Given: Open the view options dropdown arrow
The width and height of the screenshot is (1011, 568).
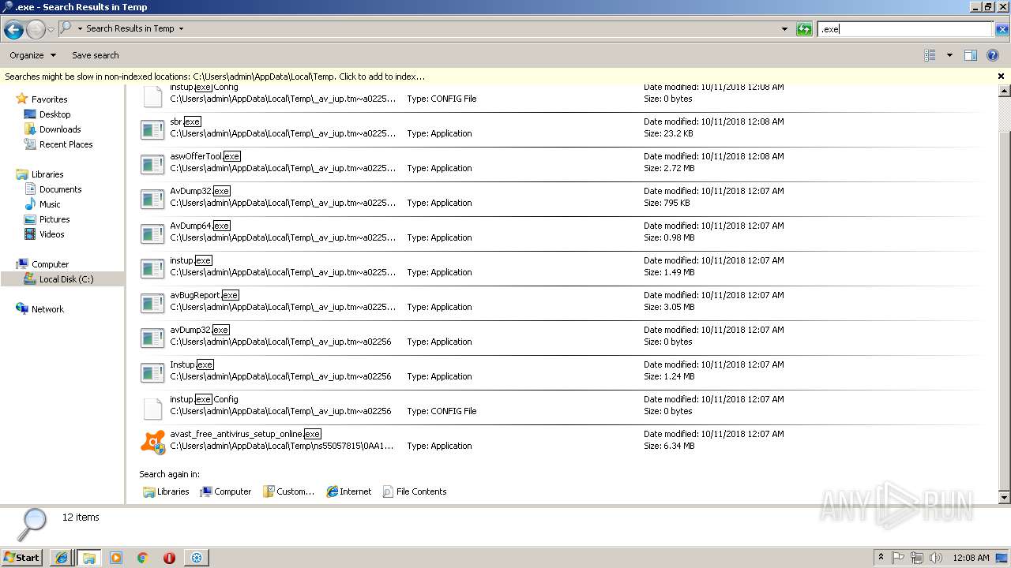Looking at the screenshot, I should (949, 55).
